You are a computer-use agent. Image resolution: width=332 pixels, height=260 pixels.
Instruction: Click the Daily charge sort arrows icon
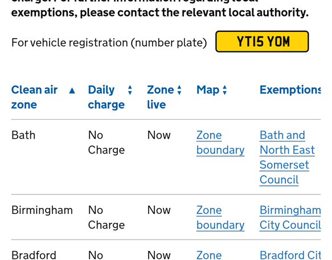(x=130, y=90)
